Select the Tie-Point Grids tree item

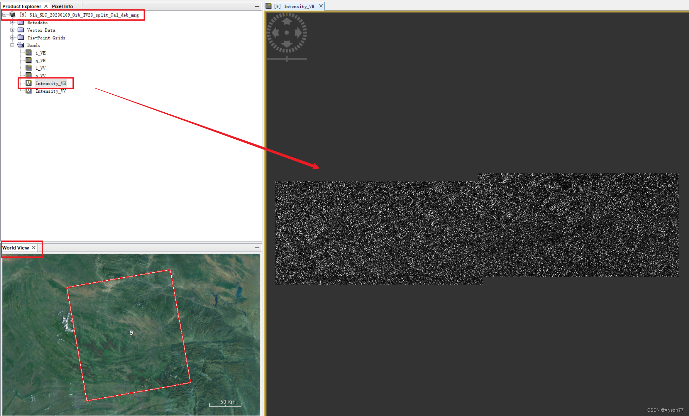point(46,38)
